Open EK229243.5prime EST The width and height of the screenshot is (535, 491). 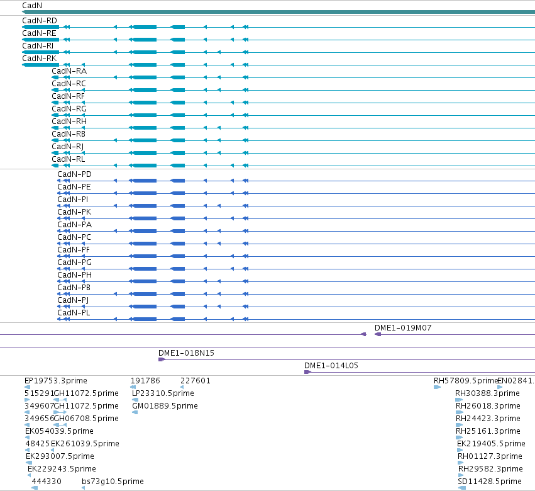[62, 470]
